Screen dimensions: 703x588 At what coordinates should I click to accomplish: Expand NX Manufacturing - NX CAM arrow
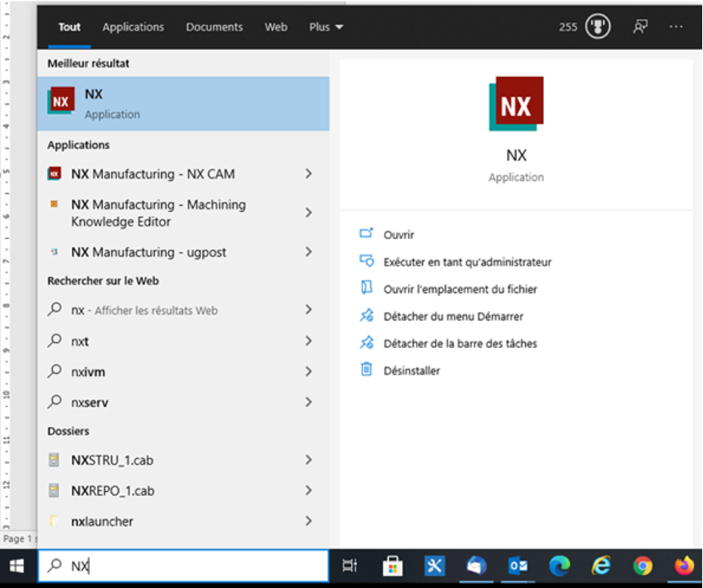pos(309,173)
